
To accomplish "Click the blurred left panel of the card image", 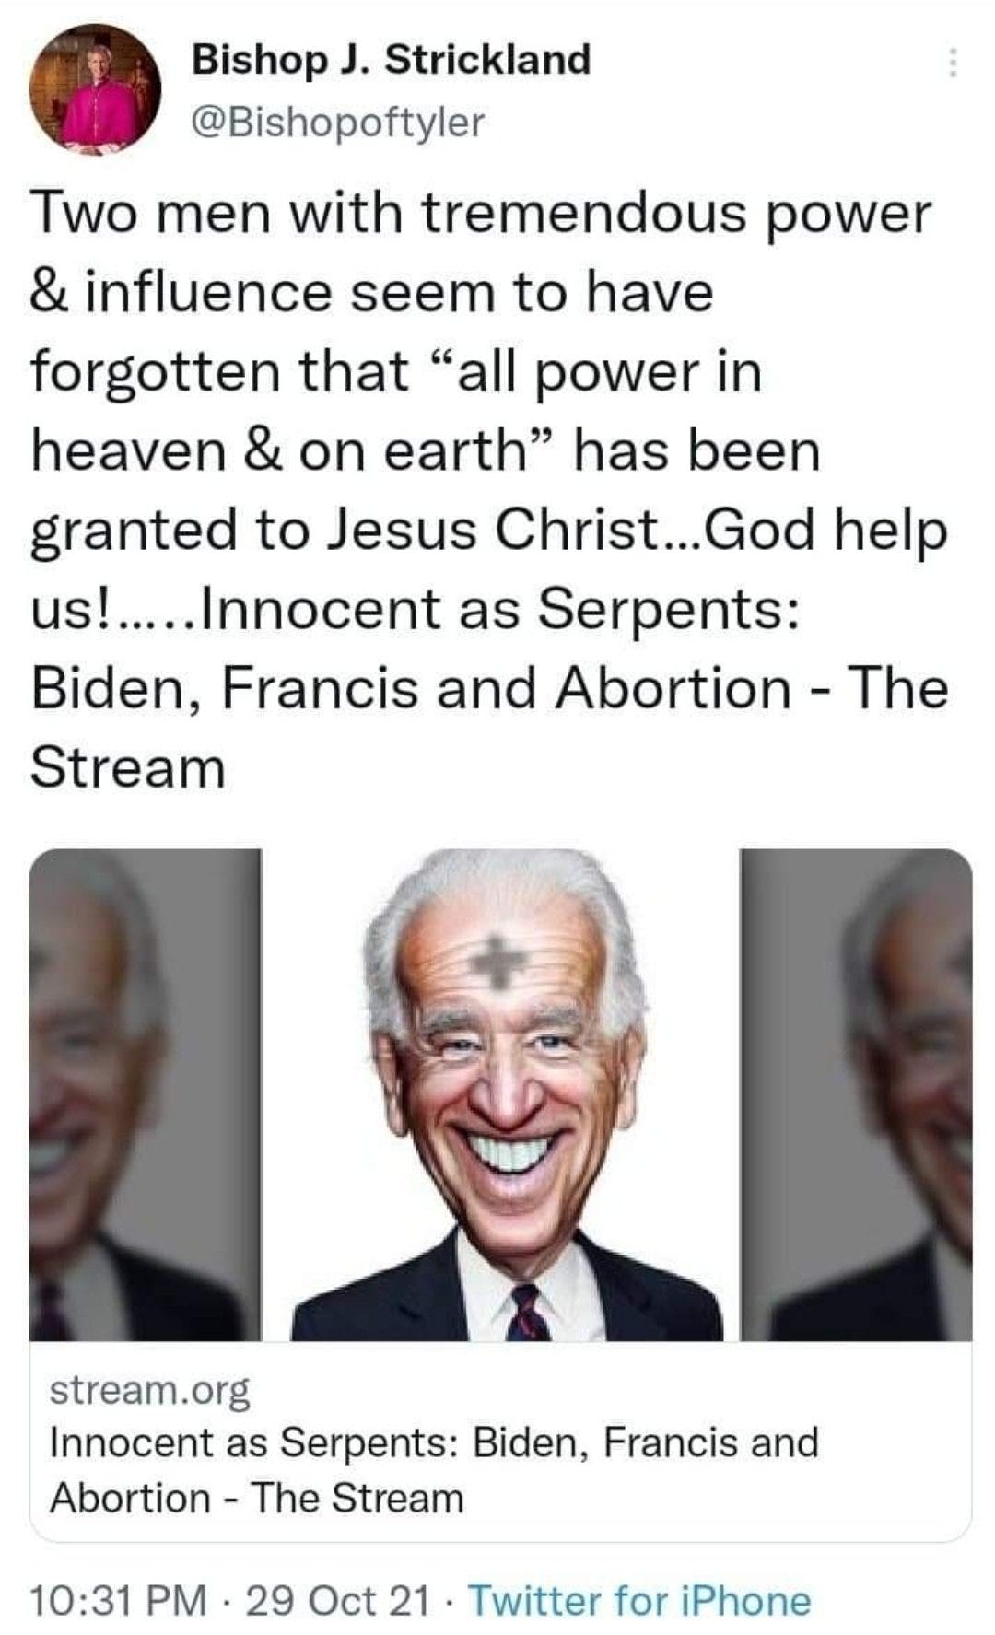I will [x=146, y=1094].
